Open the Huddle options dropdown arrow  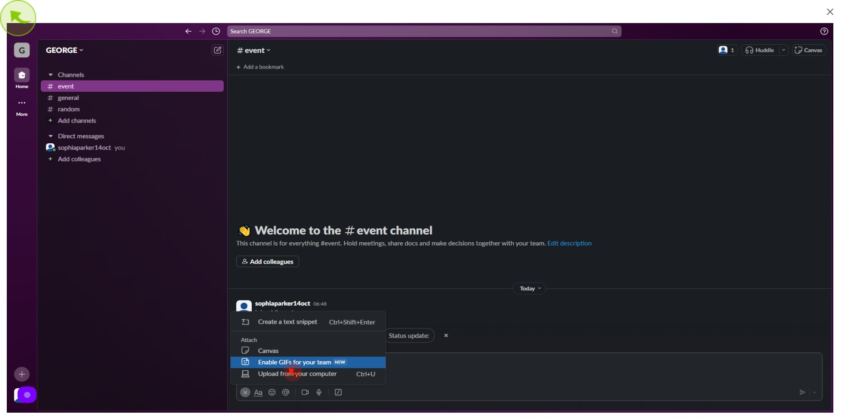tap(784, 50)
